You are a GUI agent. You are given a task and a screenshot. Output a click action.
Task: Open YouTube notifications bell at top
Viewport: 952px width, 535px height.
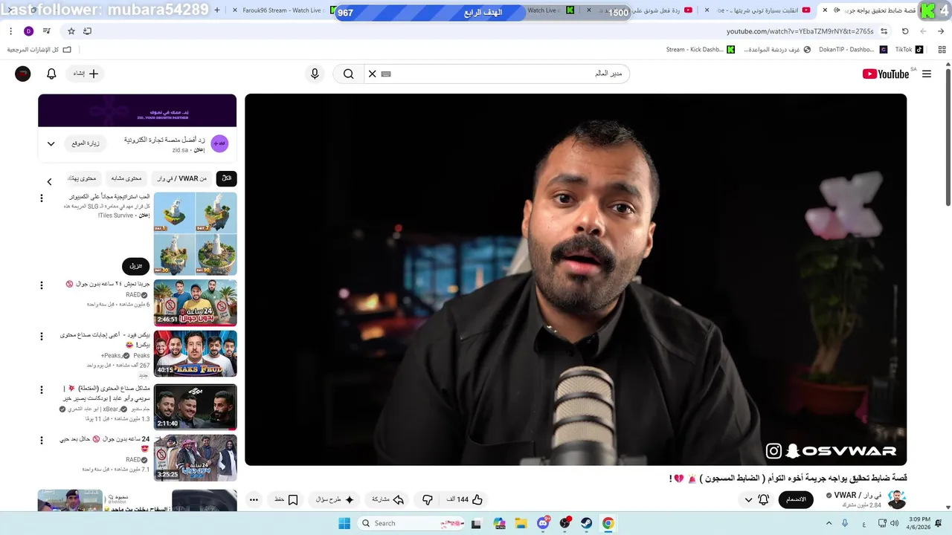pyautogui.click(x=51, y=74)
